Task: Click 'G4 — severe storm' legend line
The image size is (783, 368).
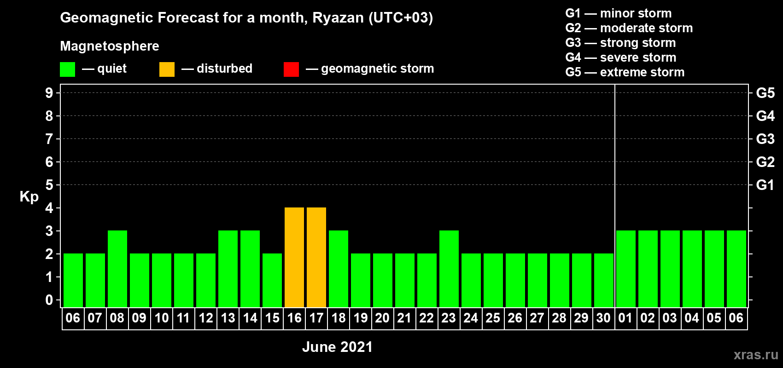Action: coord(621,57)
